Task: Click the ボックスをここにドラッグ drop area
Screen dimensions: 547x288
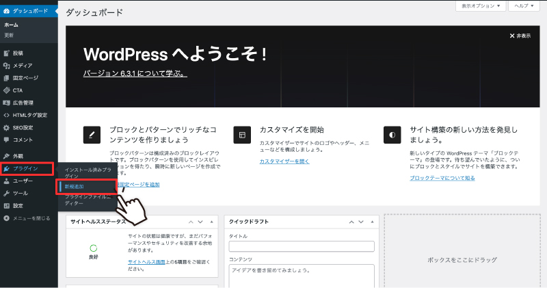Action: tap(462, 251)
